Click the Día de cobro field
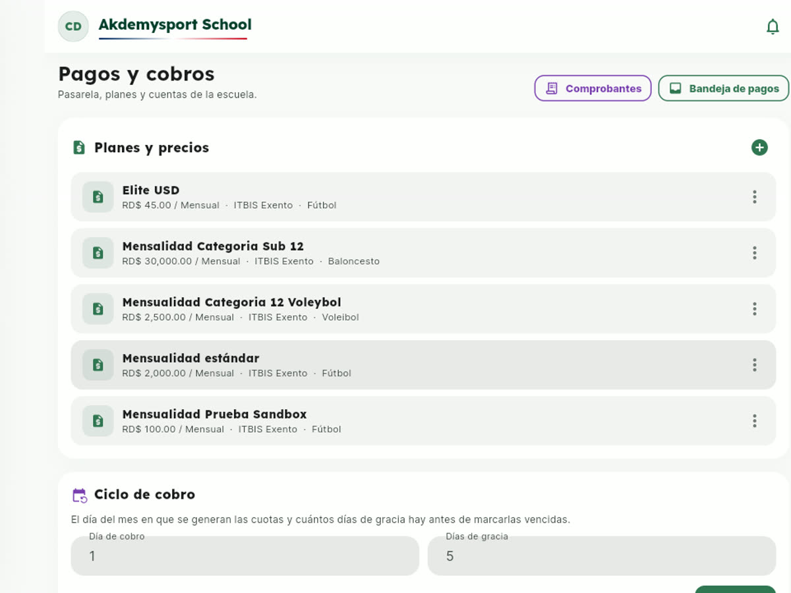Screen dimensions: 791x593 point(245,555)
